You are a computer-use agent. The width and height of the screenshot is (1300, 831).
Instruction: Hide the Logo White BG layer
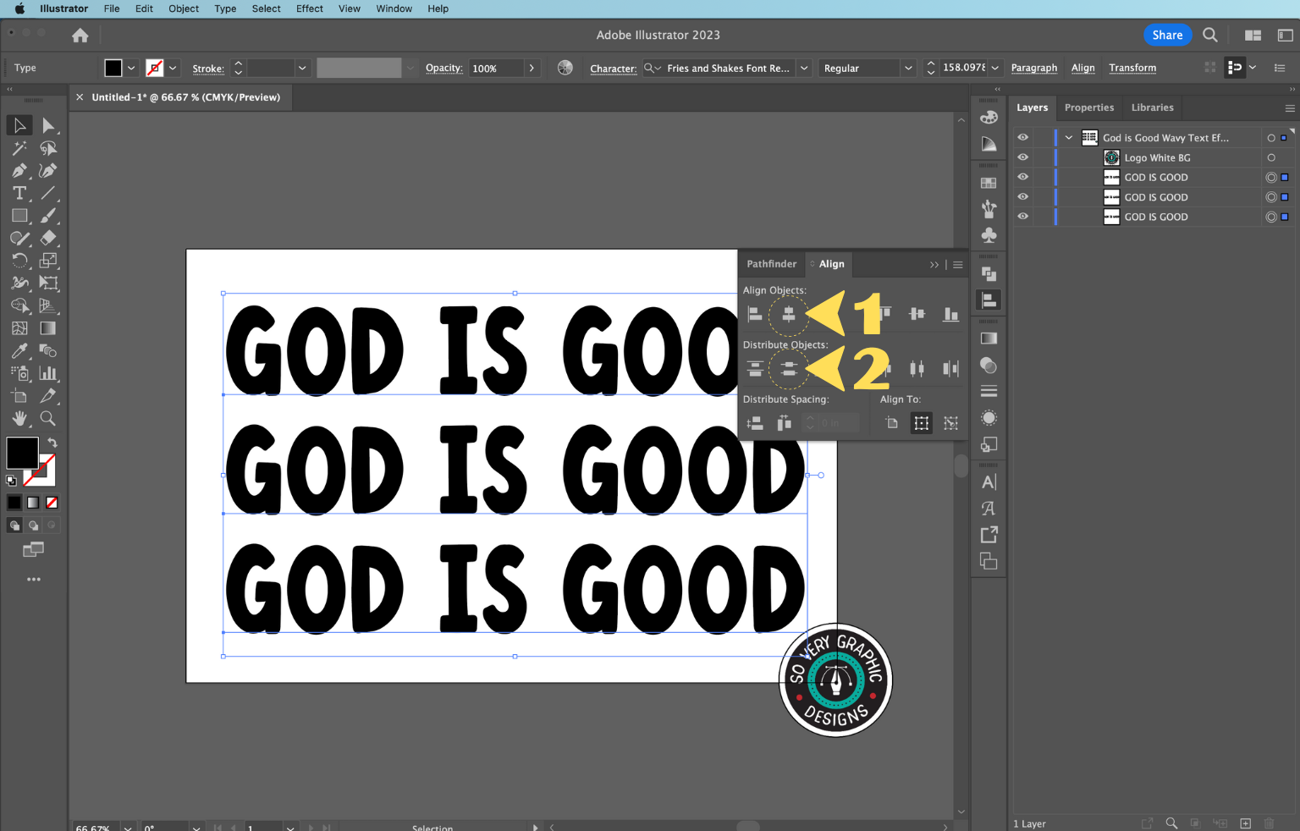pyautogui.click(x=1022, y=157)
